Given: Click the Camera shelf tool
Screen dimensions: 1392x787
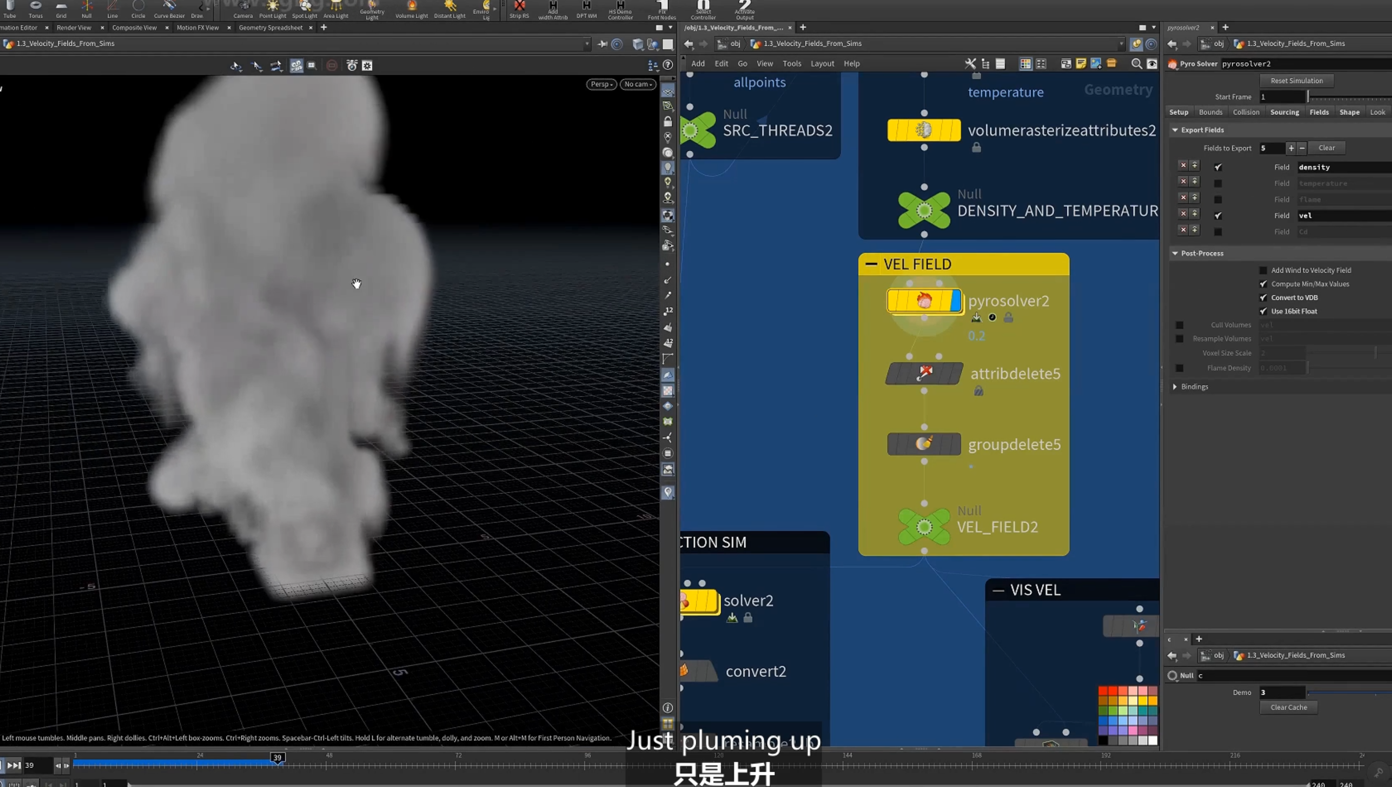Looking at the screenshot, I should (243, 10).
